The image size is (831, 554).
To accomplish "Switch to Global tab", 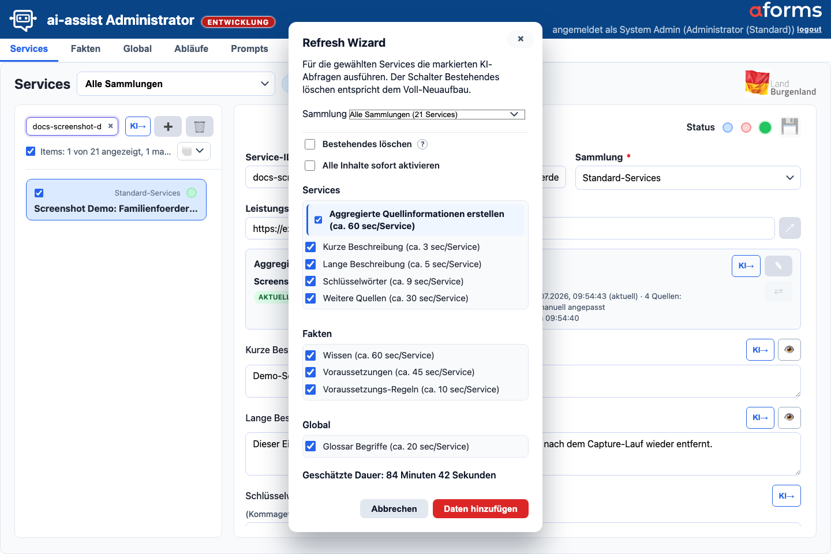I will click(x=137, y=48).
